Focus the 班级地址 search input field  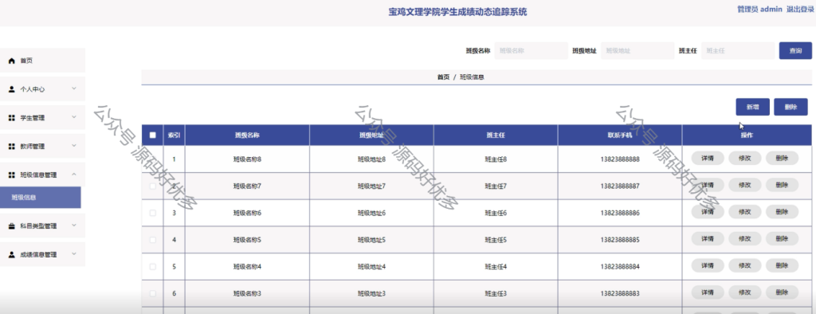tap(637, 51)
